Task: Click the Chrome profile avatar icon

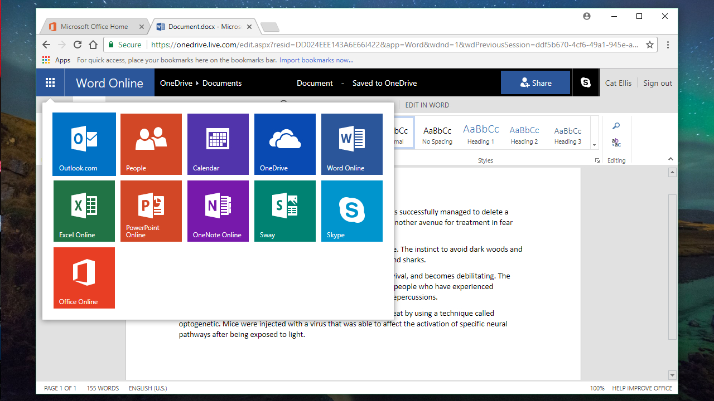Action: point(587,16)
